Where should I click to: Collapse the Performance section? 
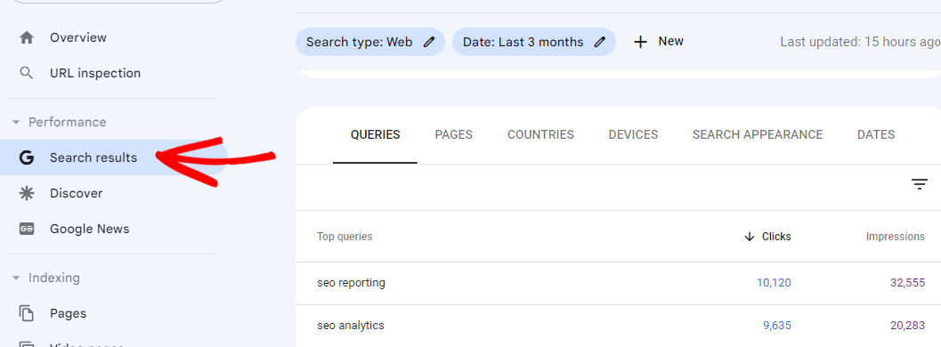tap(16, 122)
